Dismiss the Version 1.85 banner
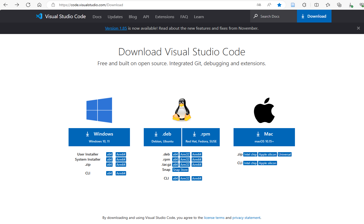The width and height of the screenshot is (364, 224). point(358,28)
